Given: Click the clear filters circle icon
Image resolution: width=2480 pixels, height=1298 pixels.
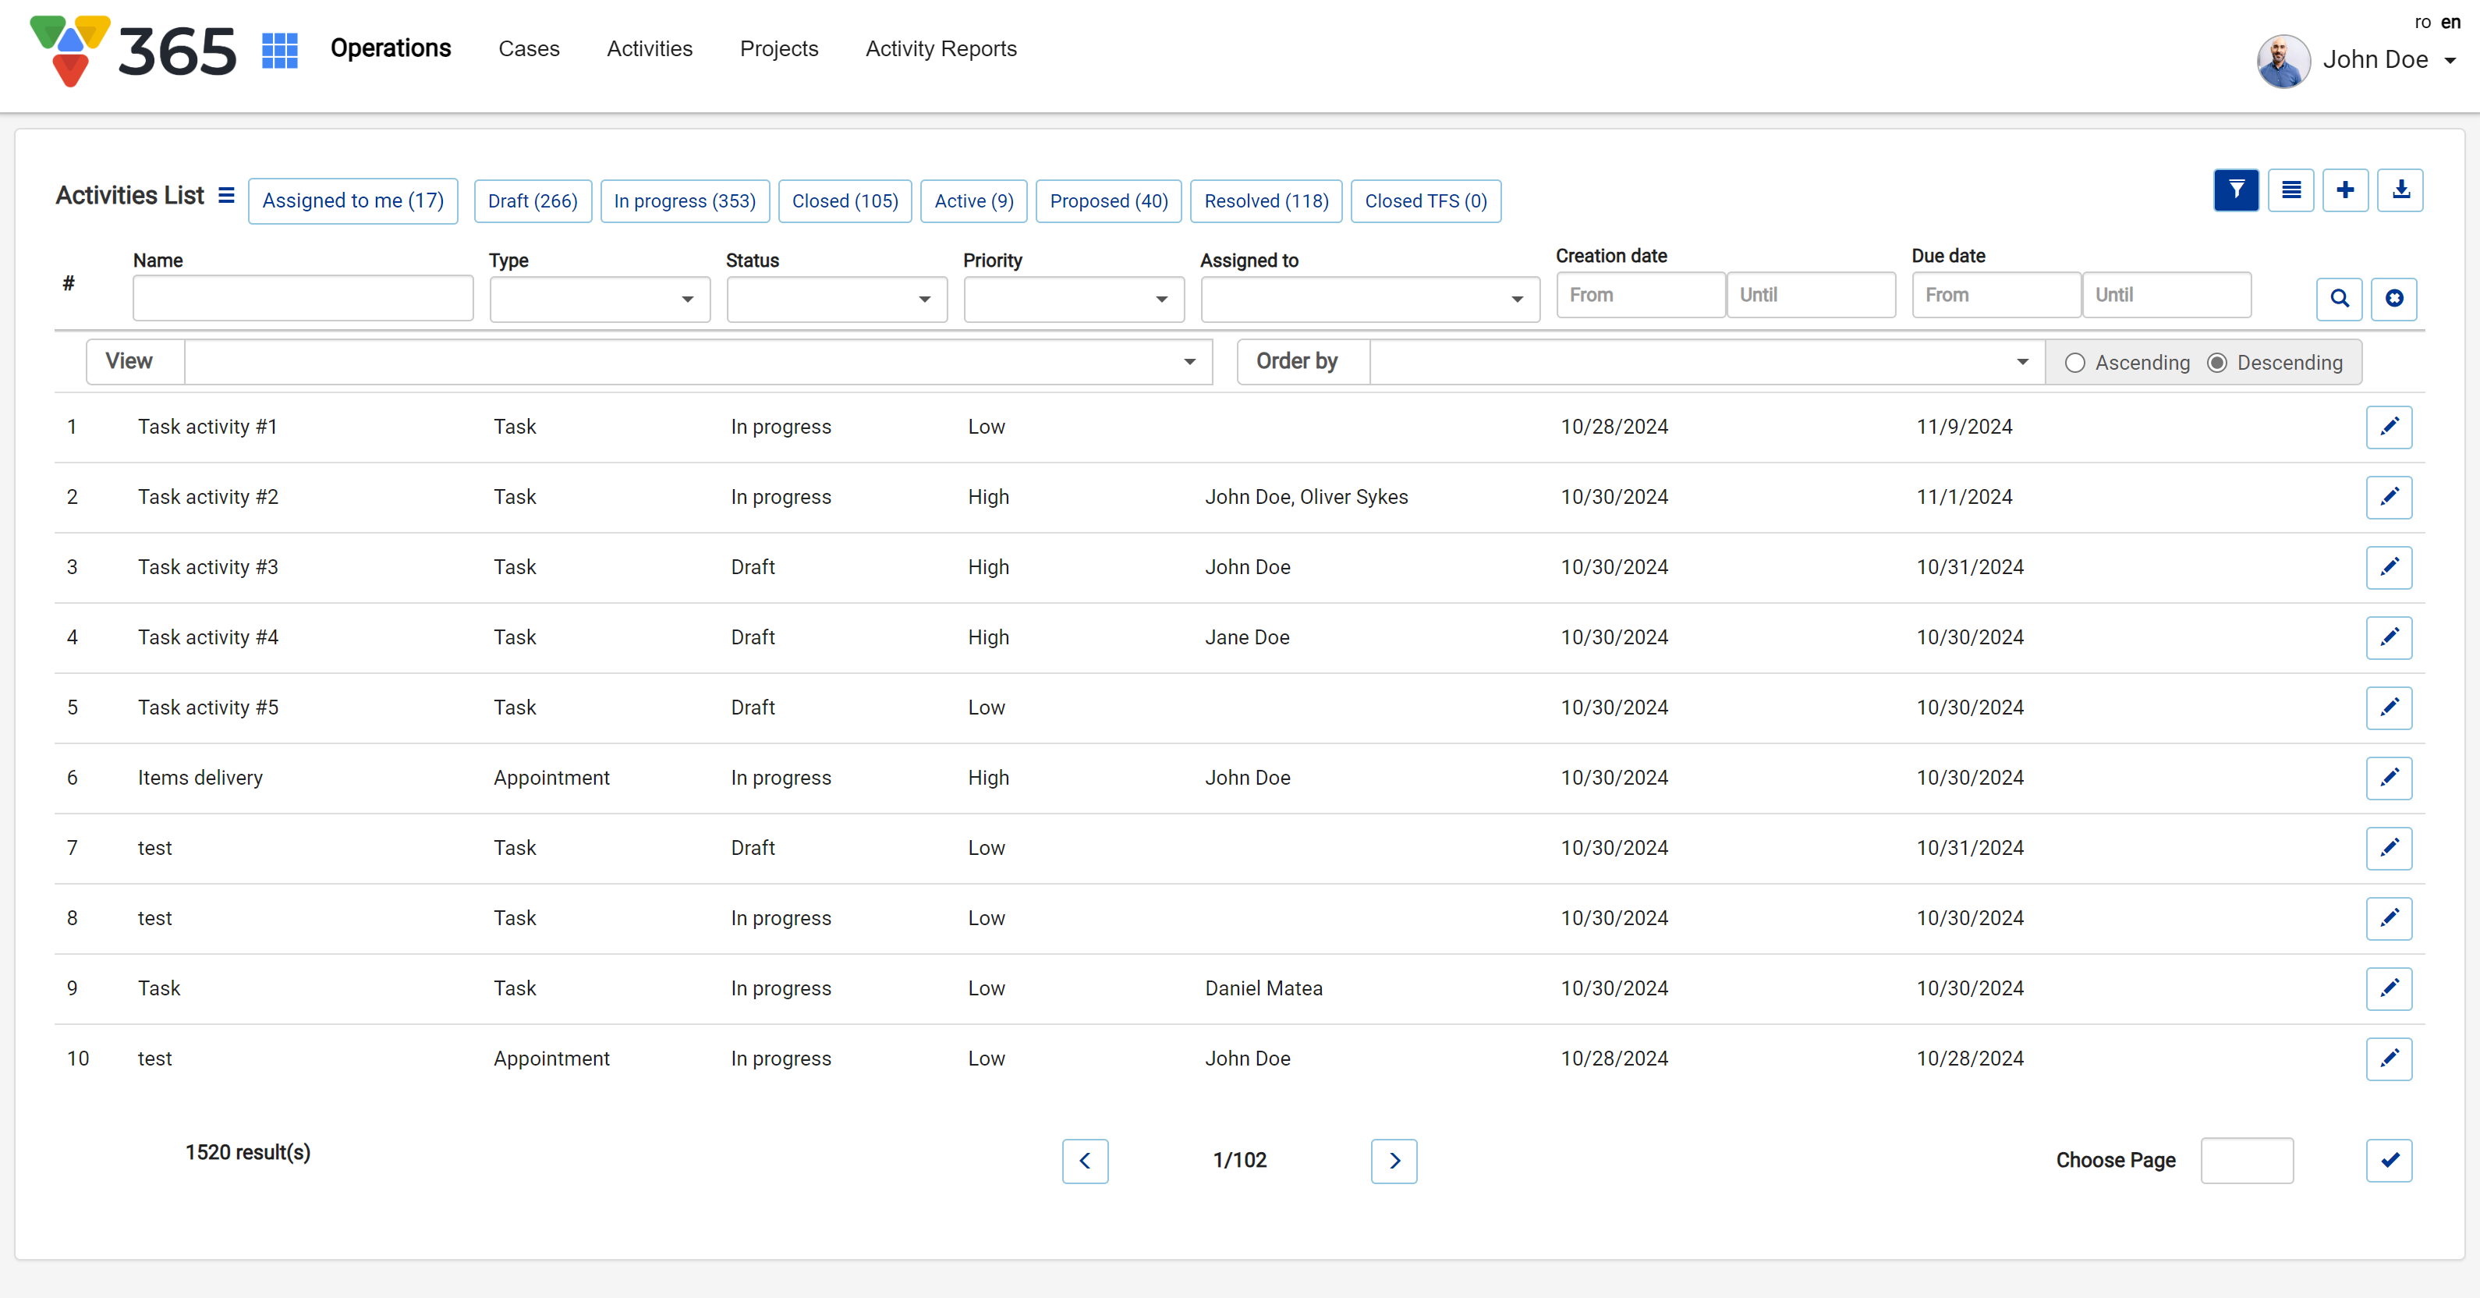Looking at the screenshot, I should click(2393, 299).
